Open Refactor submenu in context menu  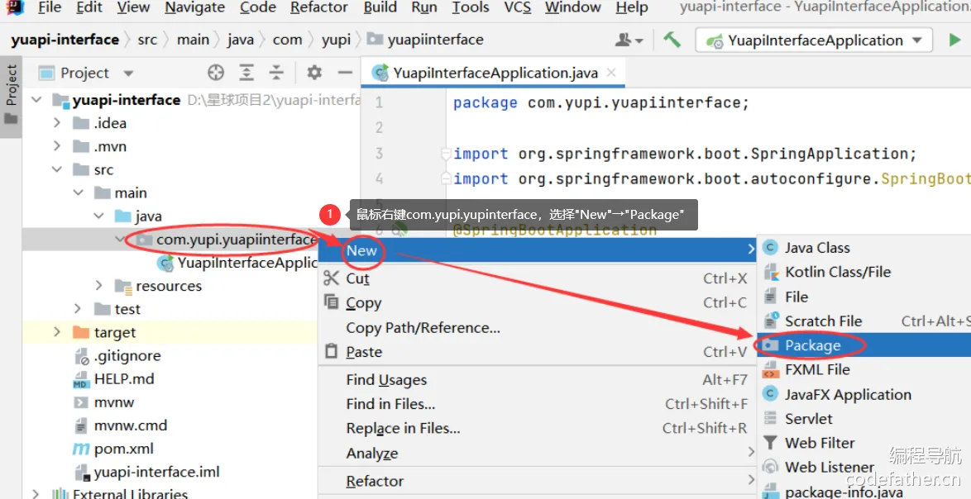(538, 481)
